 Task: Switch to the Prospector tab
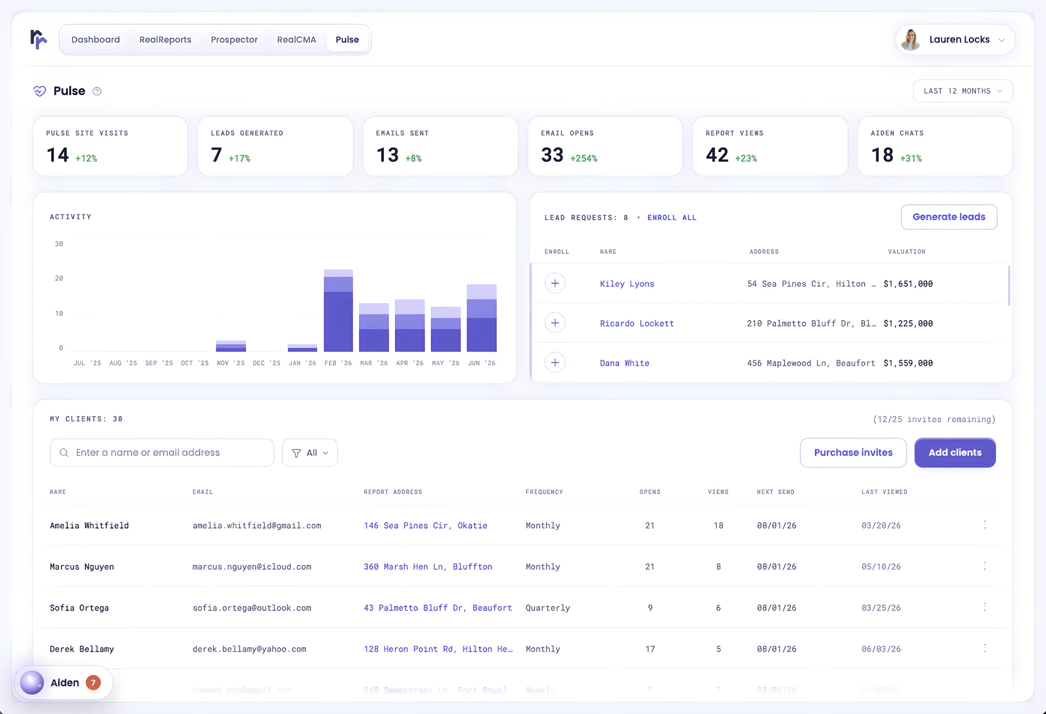click(234, 39)
